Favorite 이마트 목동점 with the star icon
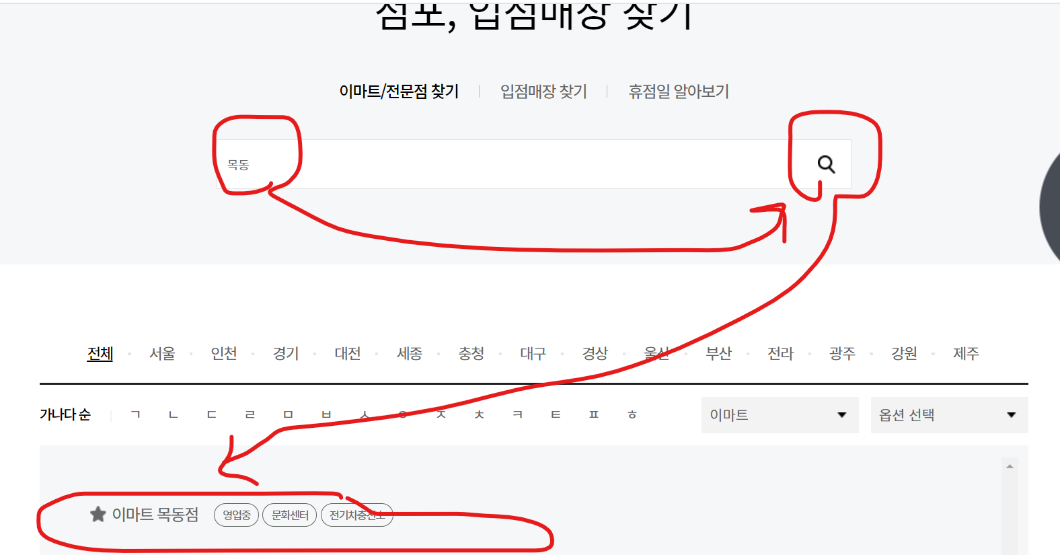 [98, 515]
